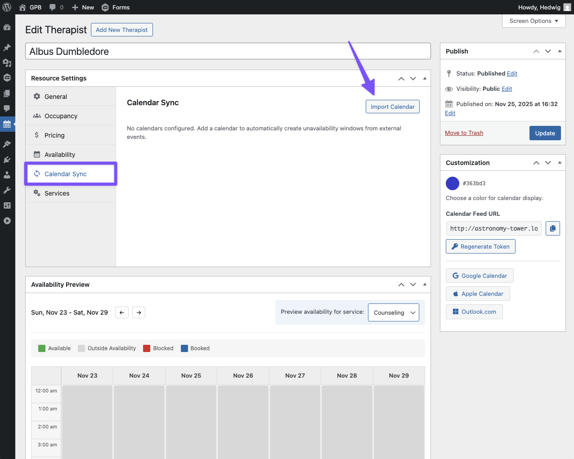This screenshot has width=574, height=459.
Task: Open the Tools wrench icon in sidebar
Action: [7, 190]
